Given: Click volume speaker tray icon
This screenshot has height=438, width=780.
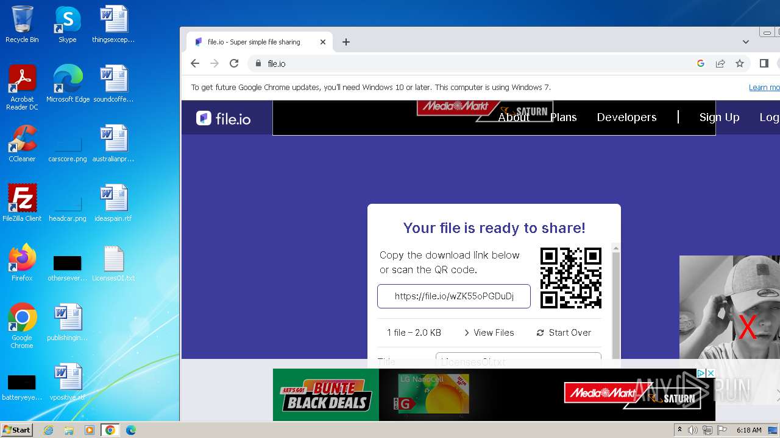Looking at the screenshot, I should click(693, 430).
